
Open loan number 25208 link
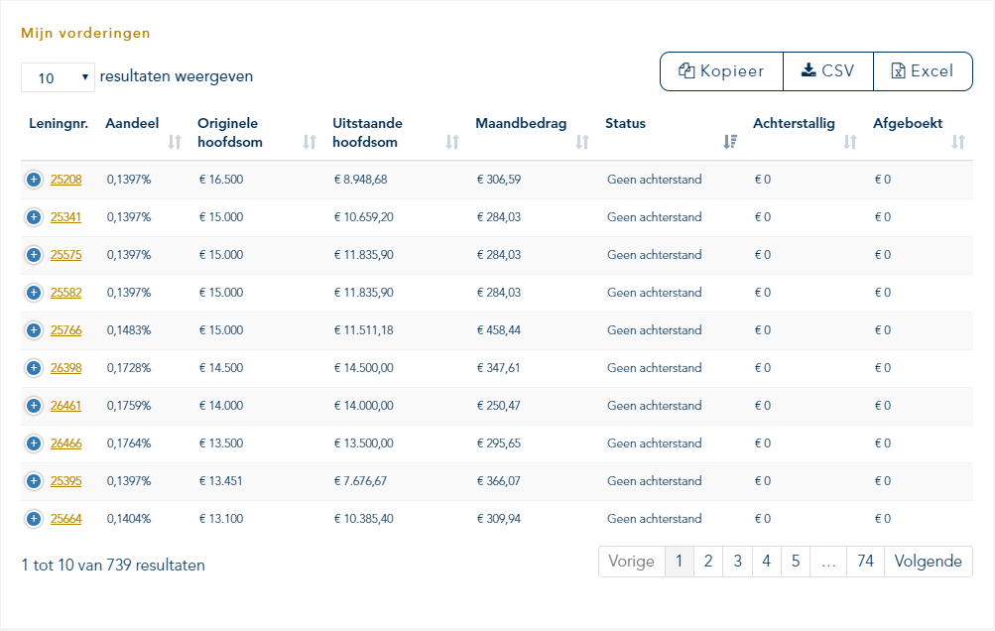[x=66, y=180]
